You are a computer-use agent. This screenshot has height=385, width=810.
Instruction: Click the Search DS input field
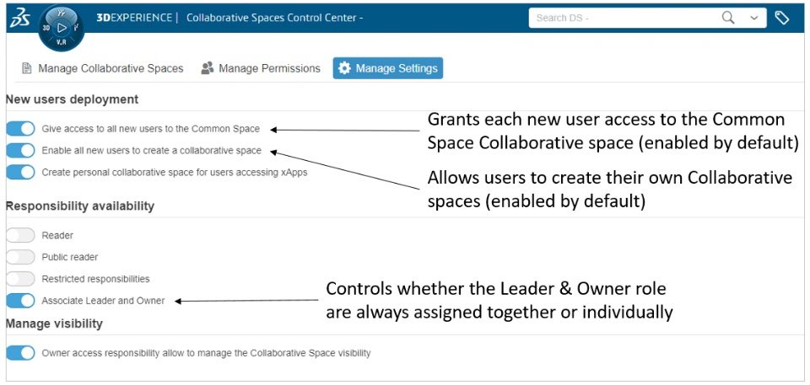pos(624,18)
